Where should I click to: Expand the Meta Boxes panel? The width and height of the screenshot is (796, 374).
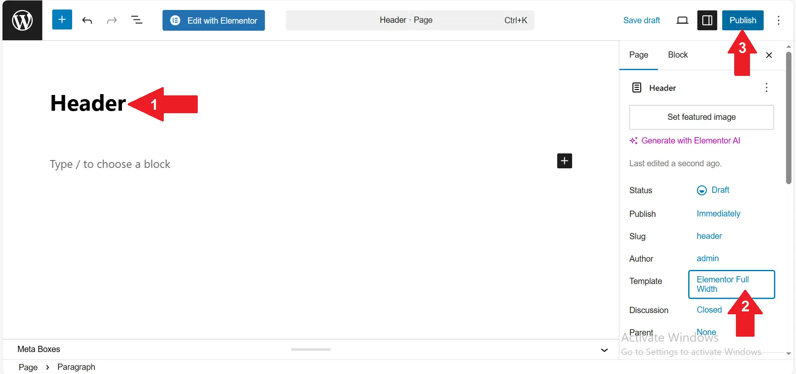(x=604, y=350)
